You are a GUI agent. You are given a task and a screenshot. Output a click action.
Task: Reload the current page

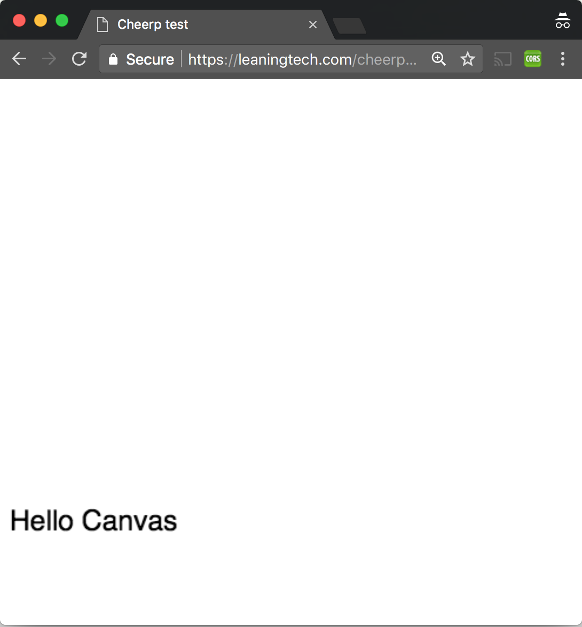pos(80,59)
